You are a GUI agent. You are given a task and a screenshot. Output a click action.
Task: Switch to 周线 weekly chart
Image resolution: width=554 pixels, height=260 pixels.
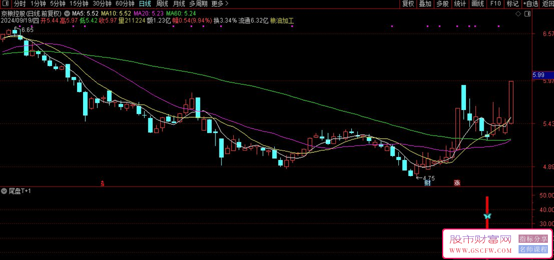[162, 4]
